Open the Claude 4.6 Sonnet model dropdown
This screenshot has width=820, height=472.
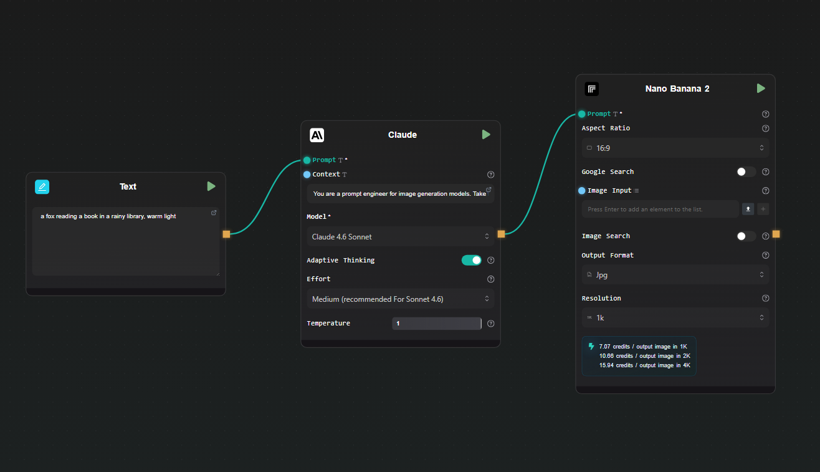[x=399, y=236]
